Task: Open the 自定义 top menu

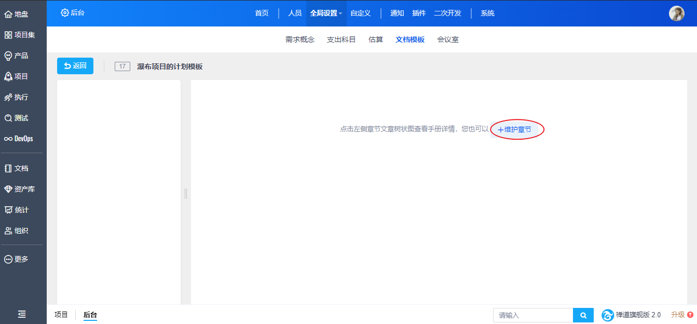Action: pos(361,13)
